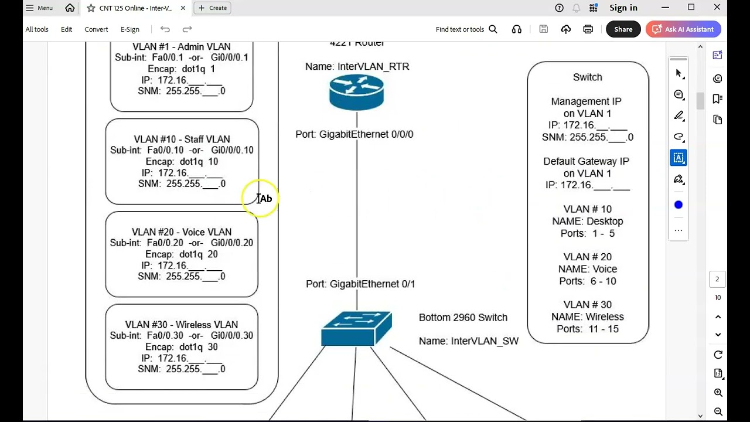Redo the last action
This screenshot has width=750, height=422.
click(187, 29)
